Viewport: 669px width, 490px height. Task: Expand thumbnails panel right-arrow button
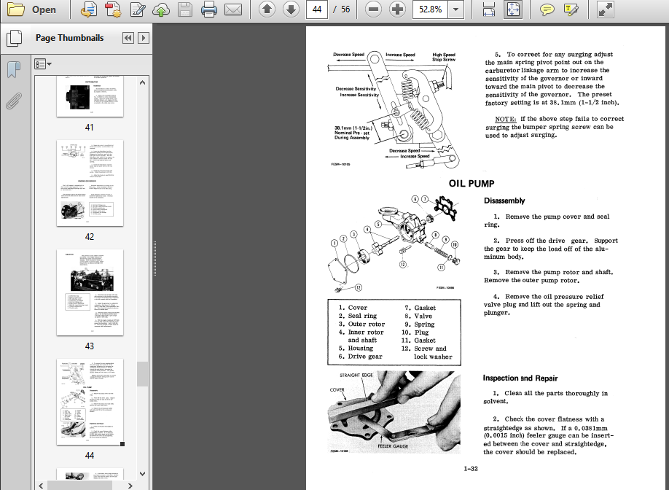tap(144, 38)
